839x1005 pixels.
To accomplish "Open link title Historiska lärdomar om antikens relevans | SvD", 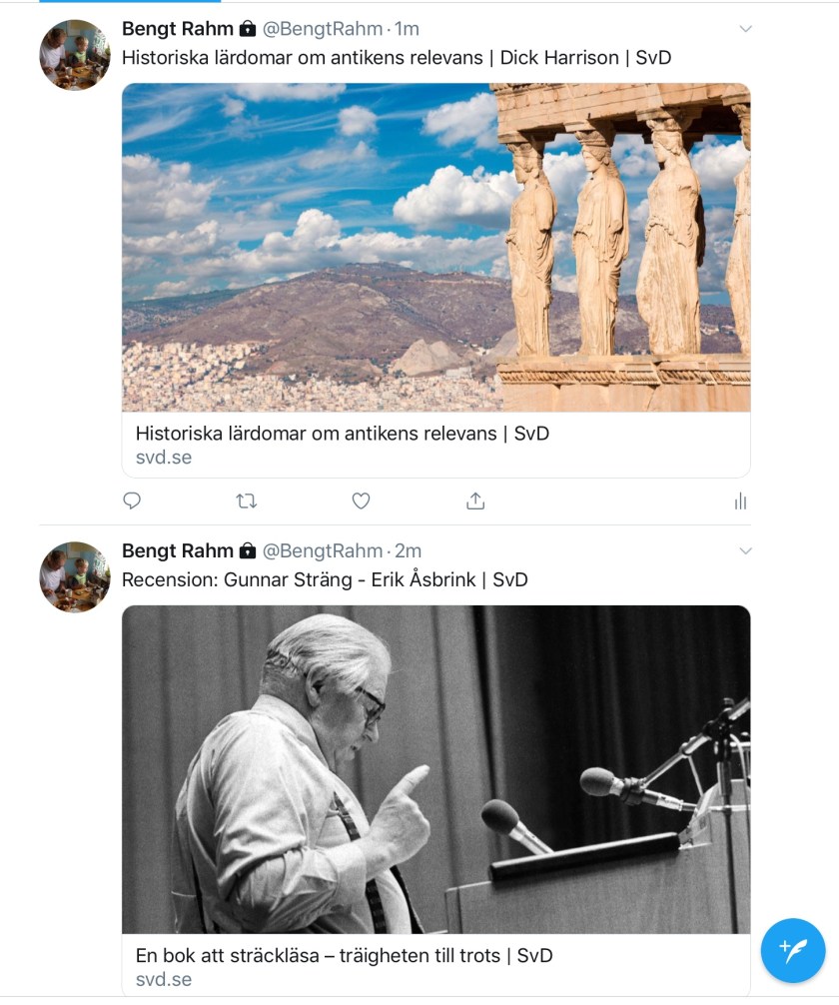I will (343, 434).
